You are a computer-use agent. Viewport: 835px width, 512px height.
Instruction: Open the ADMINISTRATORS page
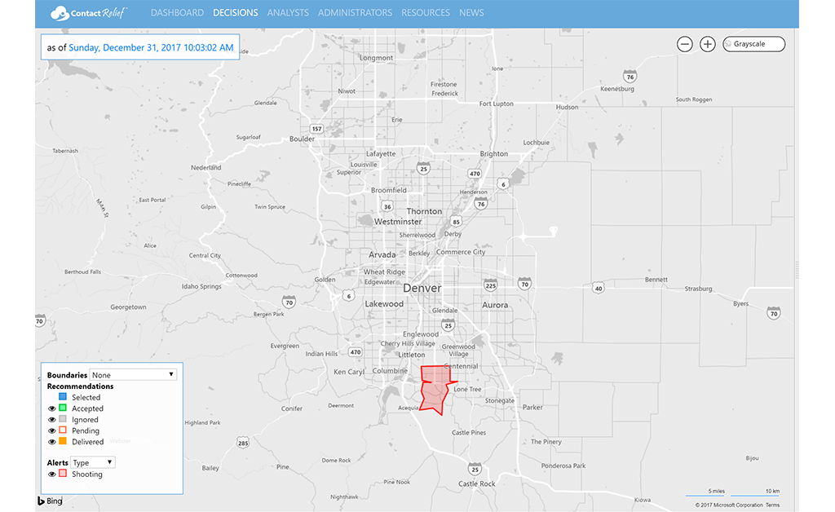point(355,13)
